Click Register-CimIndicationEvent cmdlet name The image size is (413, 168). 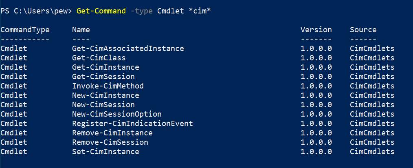tap(132, 124)
